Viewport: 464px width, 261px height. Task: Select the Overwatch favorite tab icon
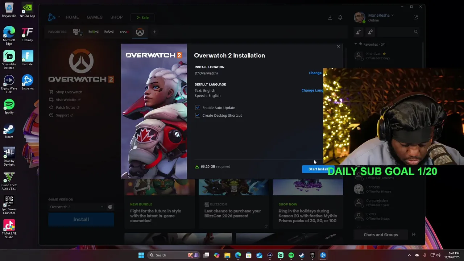pyautogui.click(x=140, y=32)
